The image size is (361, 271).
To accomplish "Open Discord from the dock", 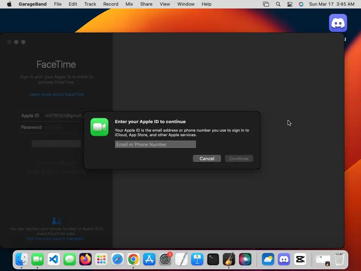I will tap(284, 259).
